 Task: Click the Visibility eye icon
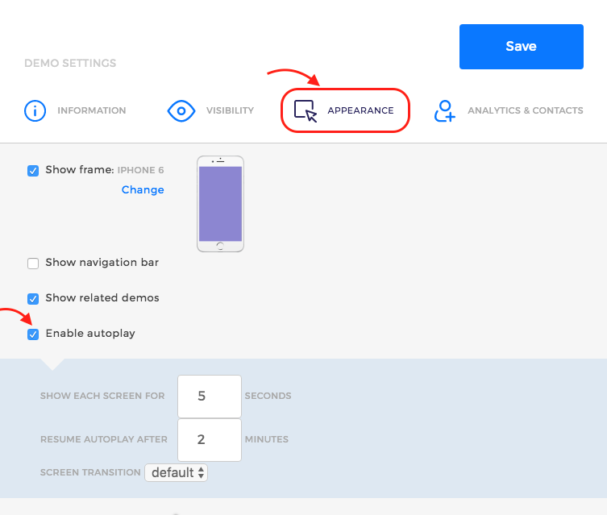click(181, 111)
